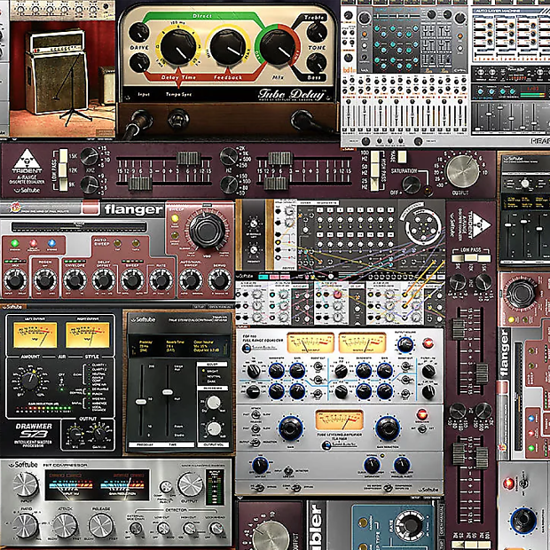The image size is (550, 550).
Task: Click the upper Drive knob on Tube Delay
Action: (139, 33)
